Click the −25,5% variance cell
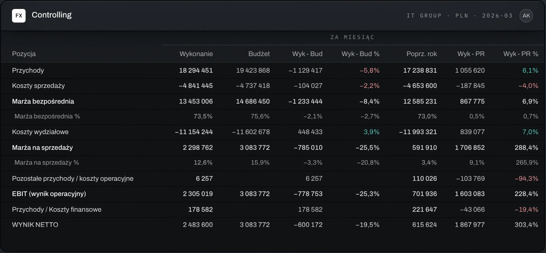Screen dimensions: 546x253 click(x=368, y=148)
